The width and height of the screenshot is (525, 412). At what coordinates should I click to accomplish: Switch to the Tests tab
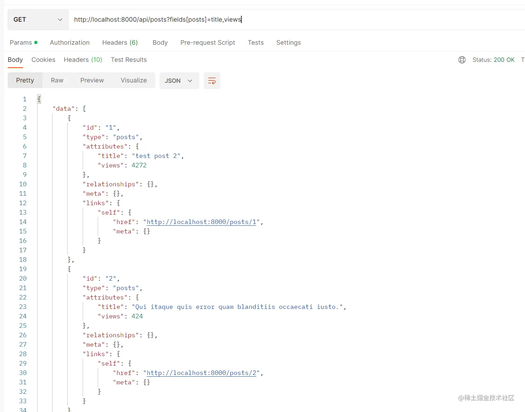pos(256,43)
